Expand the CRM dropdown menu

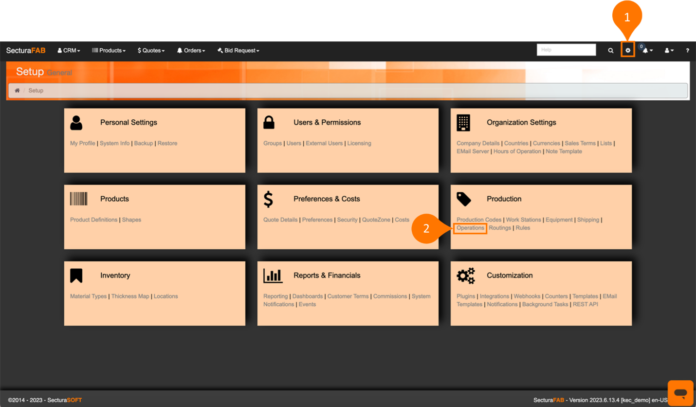tap(69, 50)
